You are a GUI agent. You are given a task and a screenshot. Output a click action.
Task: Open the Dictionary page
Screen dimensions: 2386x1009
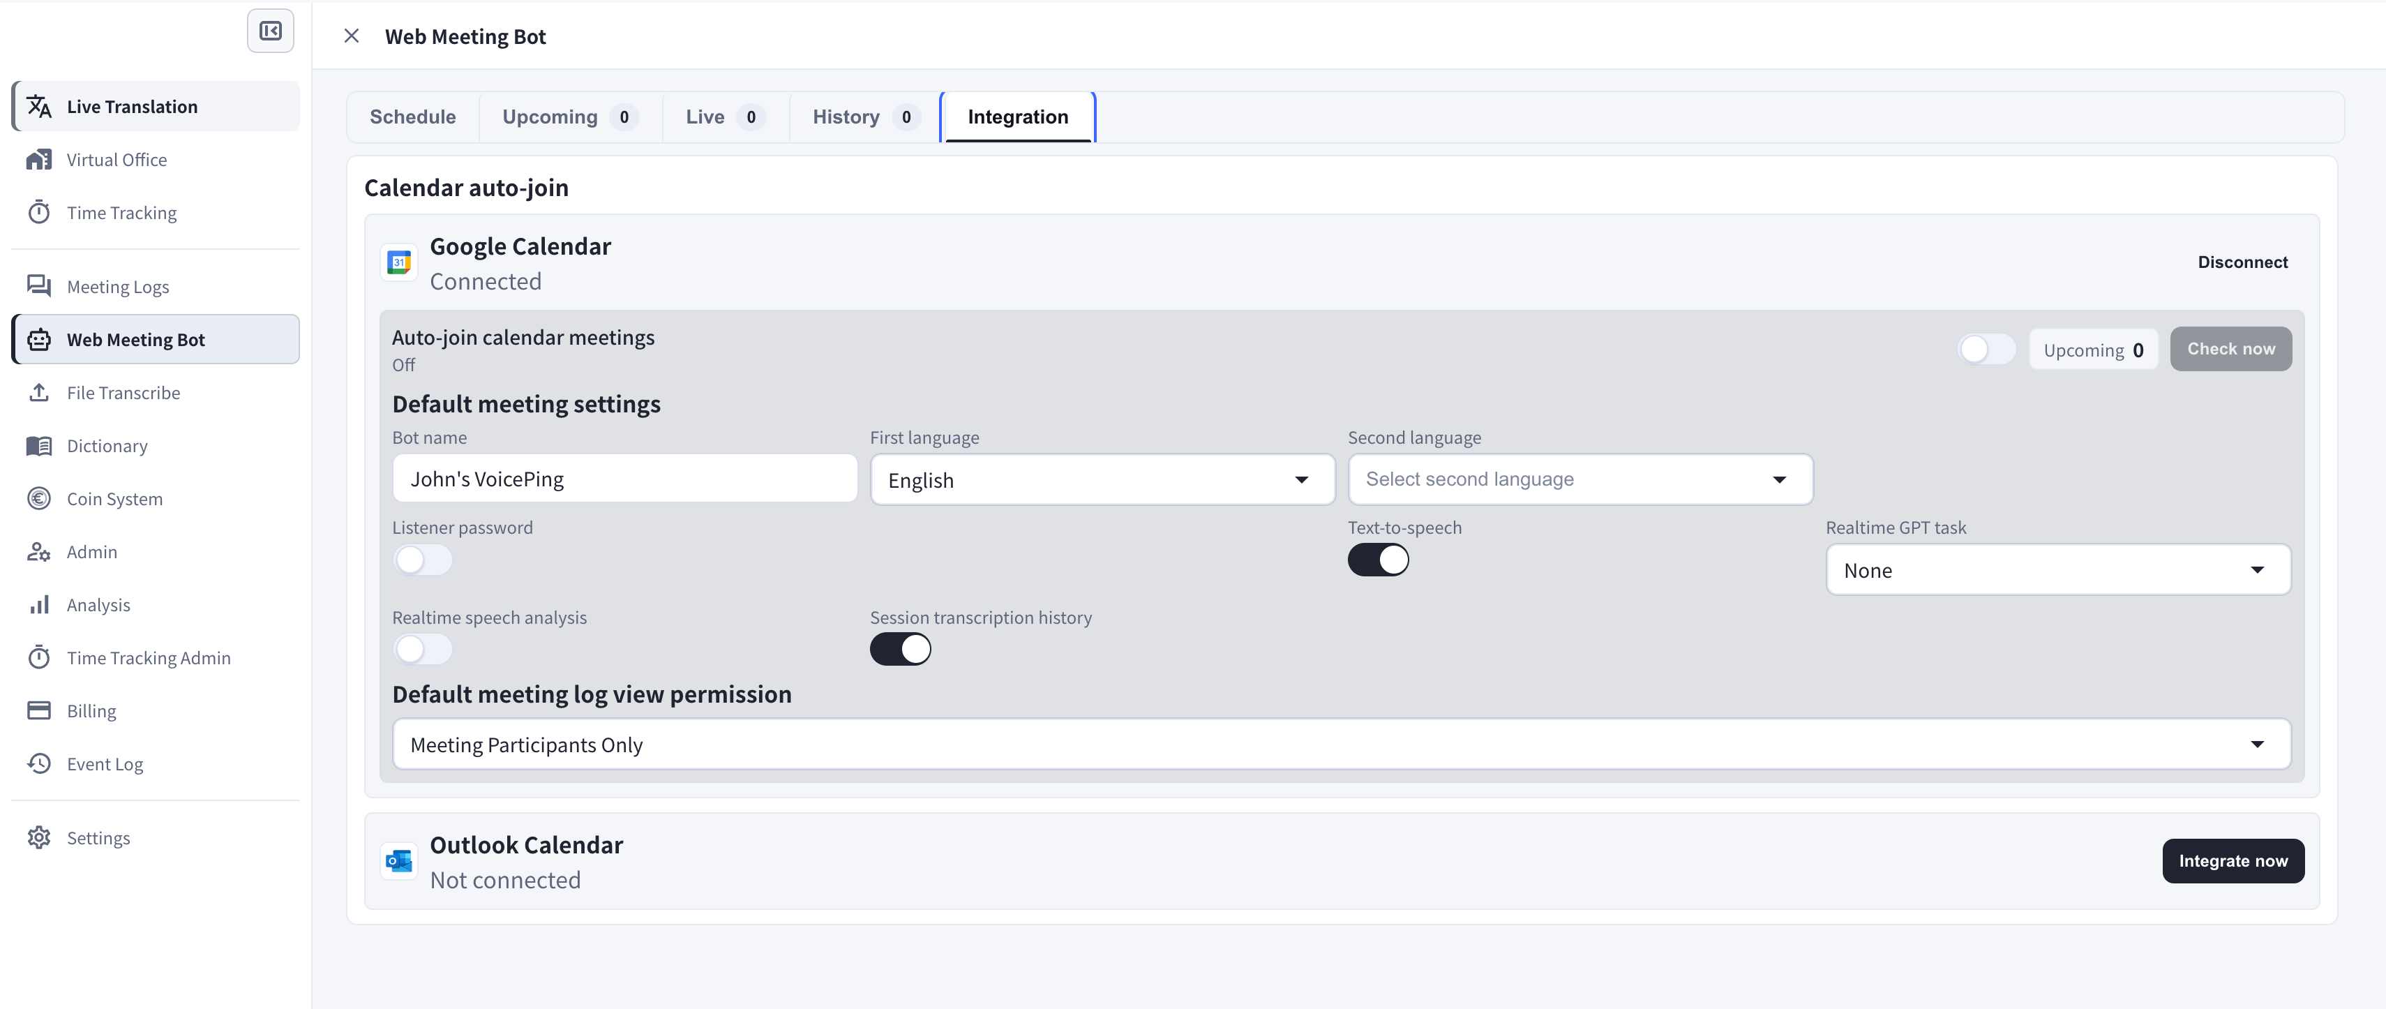coord(156,446)
